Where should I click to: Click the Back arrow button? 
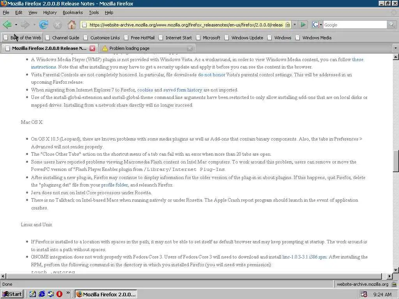(7, 25)
